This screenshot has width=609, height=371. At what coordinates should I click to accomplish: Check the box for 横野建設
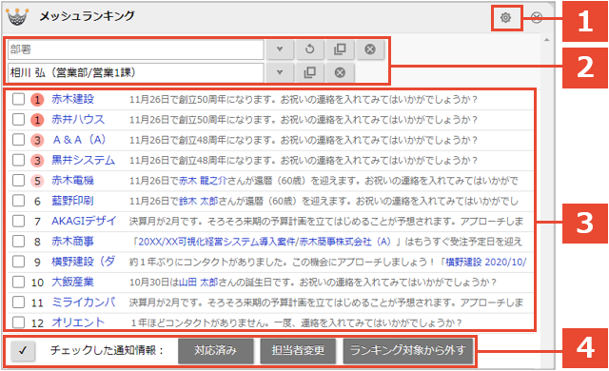18,262
